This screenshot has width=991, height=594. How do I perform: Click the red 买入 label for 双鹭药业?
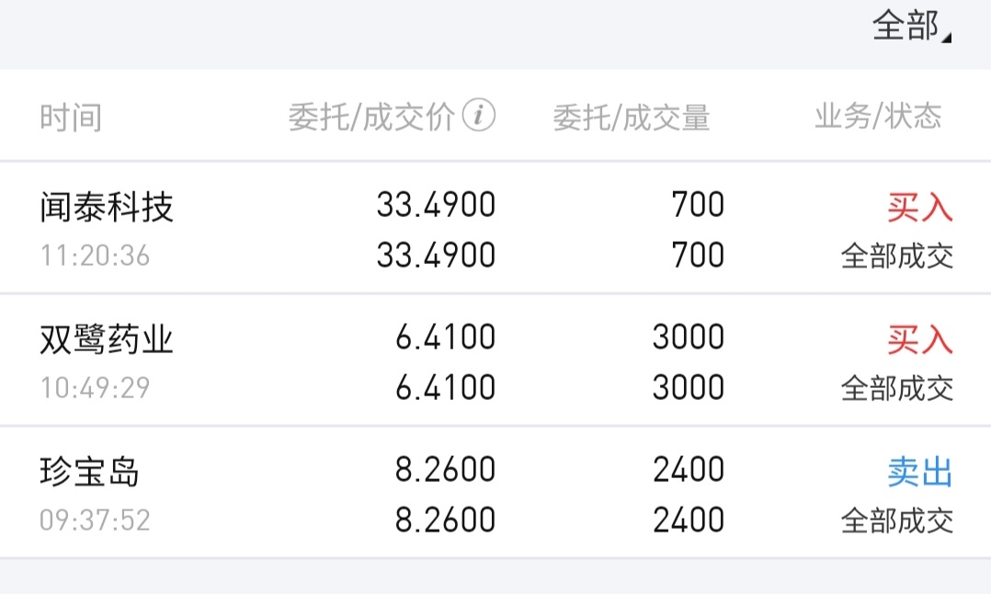click(x=919, y=340)
